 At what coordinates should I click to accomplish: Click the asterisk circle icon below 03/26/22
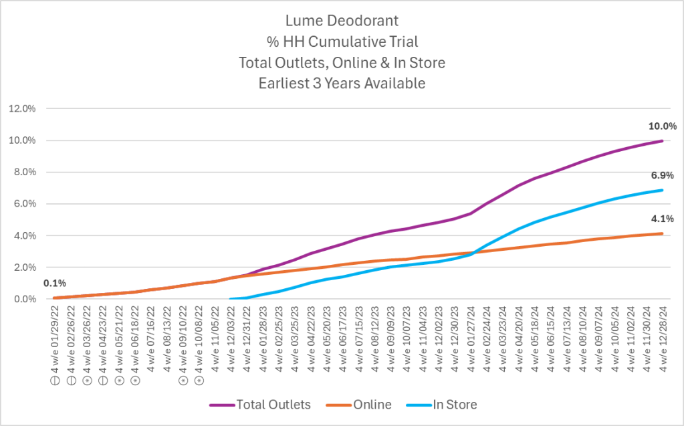point(87,381)
